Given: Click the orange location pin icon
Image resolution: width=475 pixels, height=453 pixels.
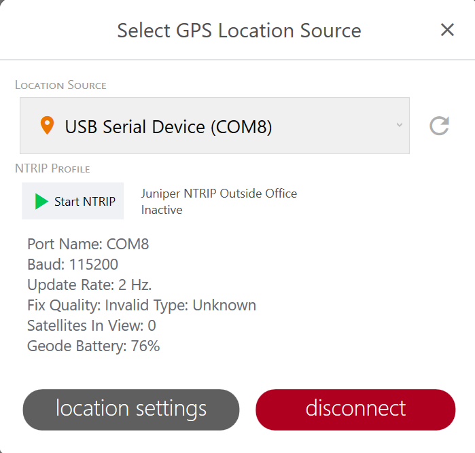Looking at the screenshot, I should click(47, 126).
